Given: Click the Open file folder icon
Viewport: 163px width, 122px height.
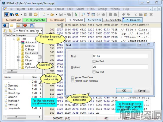Looking at the screenshot, I should 52,14.
